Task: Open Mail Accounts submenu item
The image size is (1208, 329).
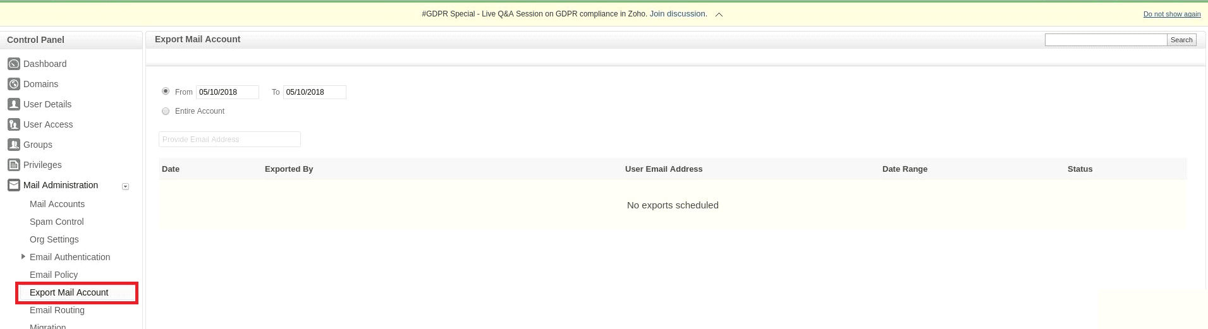Action: (x=57, y=204)
